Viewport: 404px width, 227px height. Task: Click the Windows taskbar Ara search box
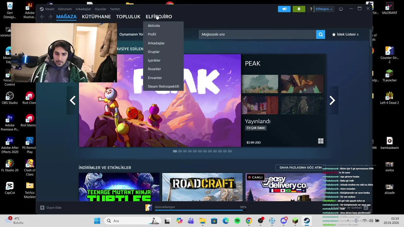pos(132,221)
